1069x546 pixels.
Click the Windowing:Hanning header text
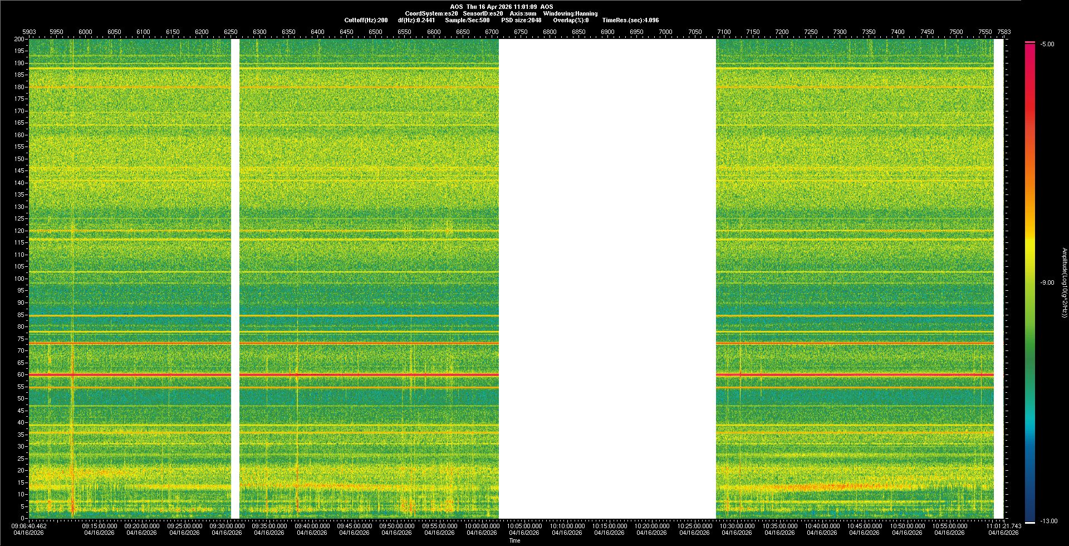(x=570, y=13)
